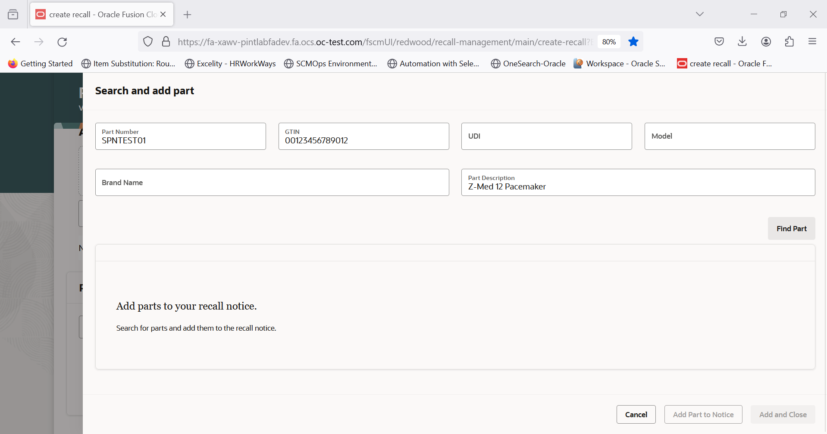
Task: Click the Model input field
Action: (730, 136)
